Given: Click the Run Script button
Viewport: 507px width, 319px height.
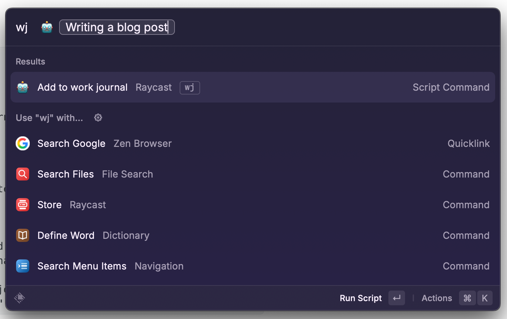Looking at the screenshot, I should click(361, 298).
